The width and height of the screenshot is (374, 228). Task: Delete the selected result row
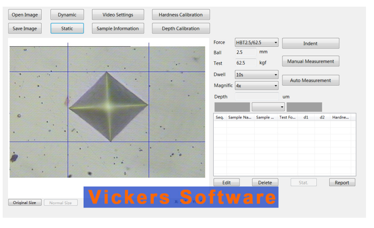265,183
